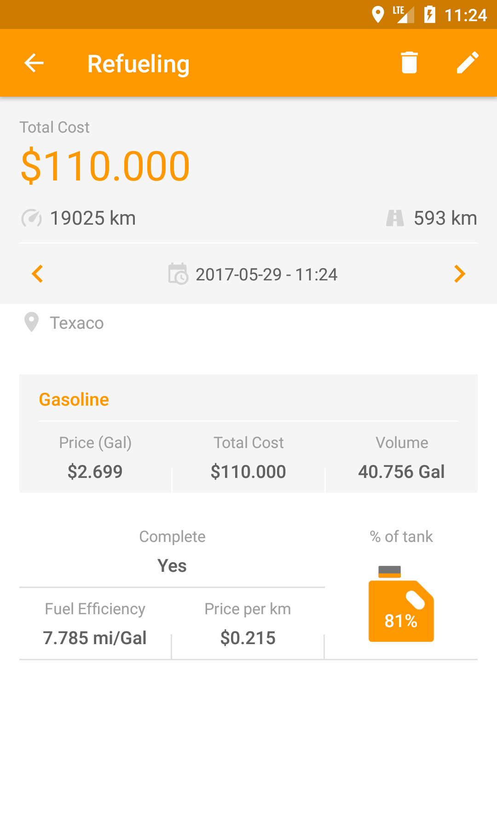Go to next refueling with right chevron
The height and width of the screenshot is (826, 497).
click(x=459, y=274)
